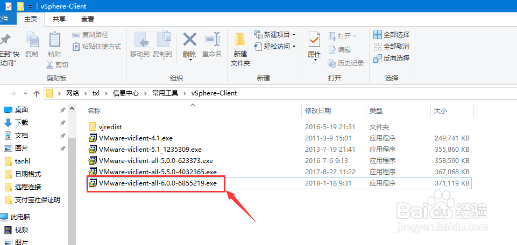Open 远程连接 folder in the navigation pane
This screenshot has height=245, width=517.
(28, 187)
